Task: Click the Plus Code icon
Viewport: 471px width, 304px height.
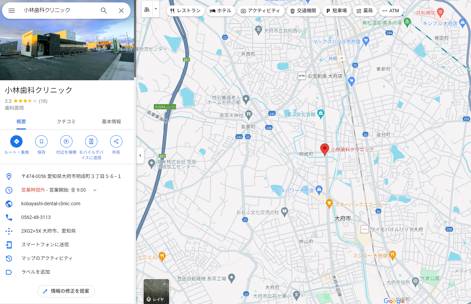Action: point(9,231)
